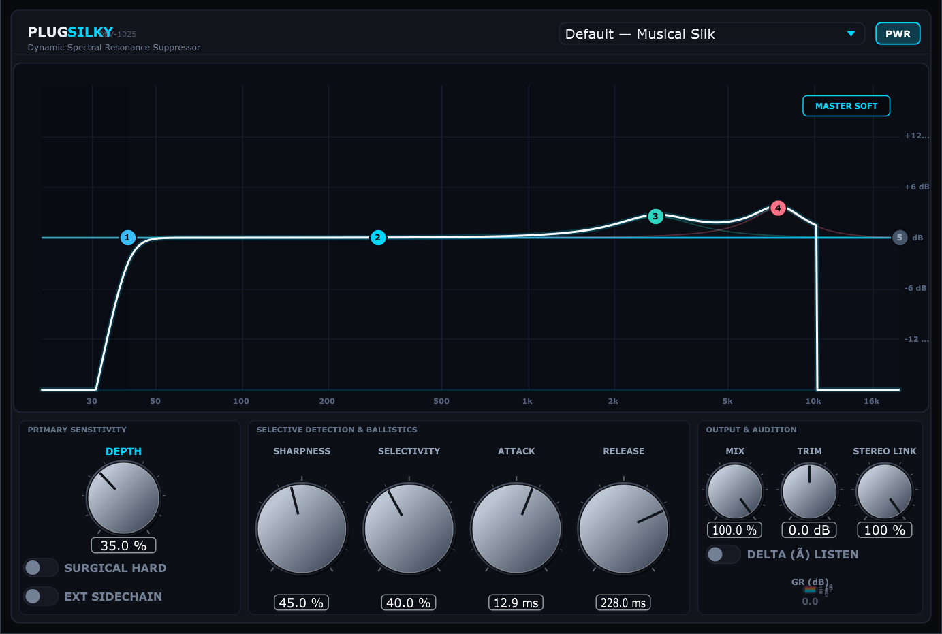Image resolution: width=942 pixels, height=634 pixels.
Task: Click the TRIM knob
Action: [809, 491]
